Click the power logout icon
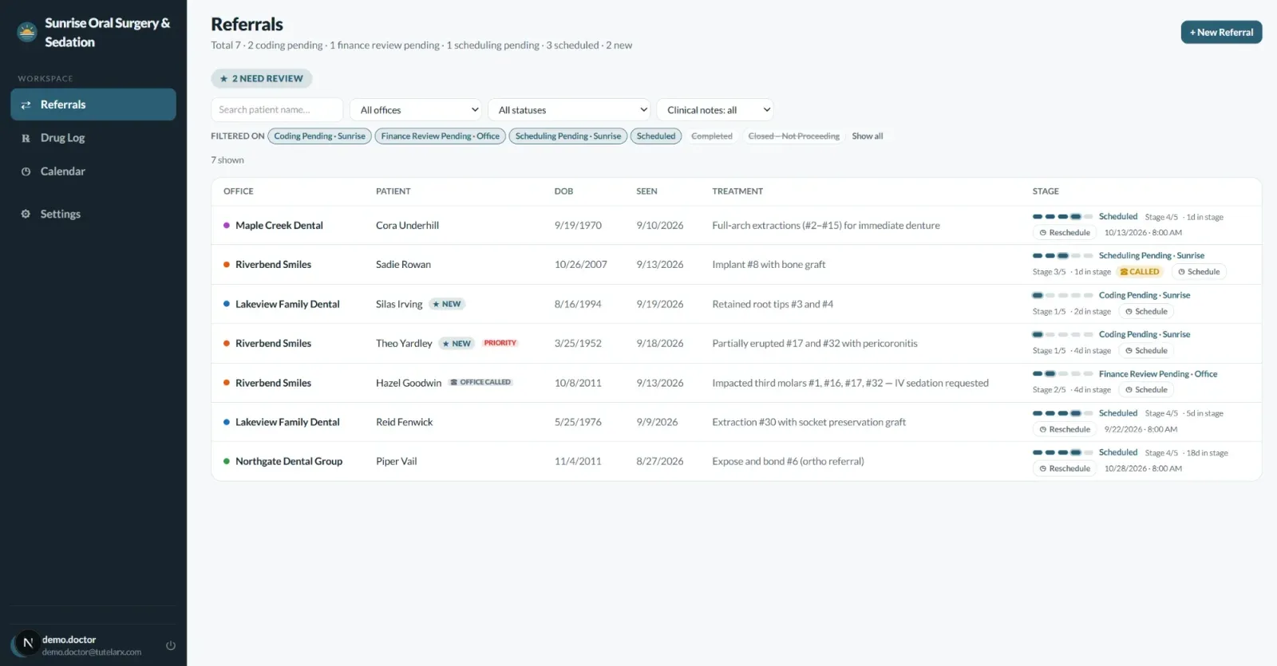 [171, 645]
